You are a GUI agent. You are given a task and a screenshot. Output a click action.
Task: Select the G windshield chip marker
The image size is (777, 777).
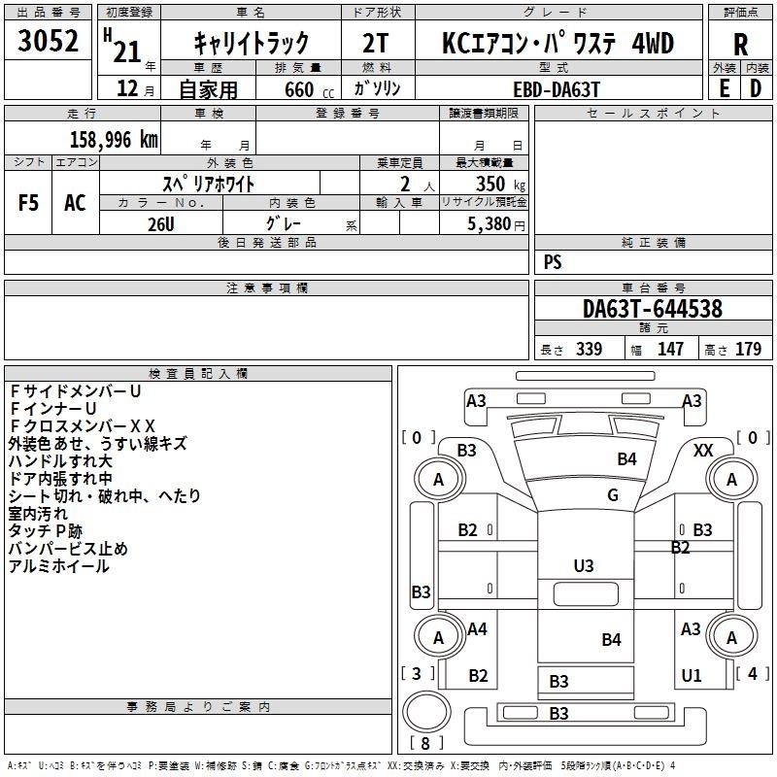point(613,495)
